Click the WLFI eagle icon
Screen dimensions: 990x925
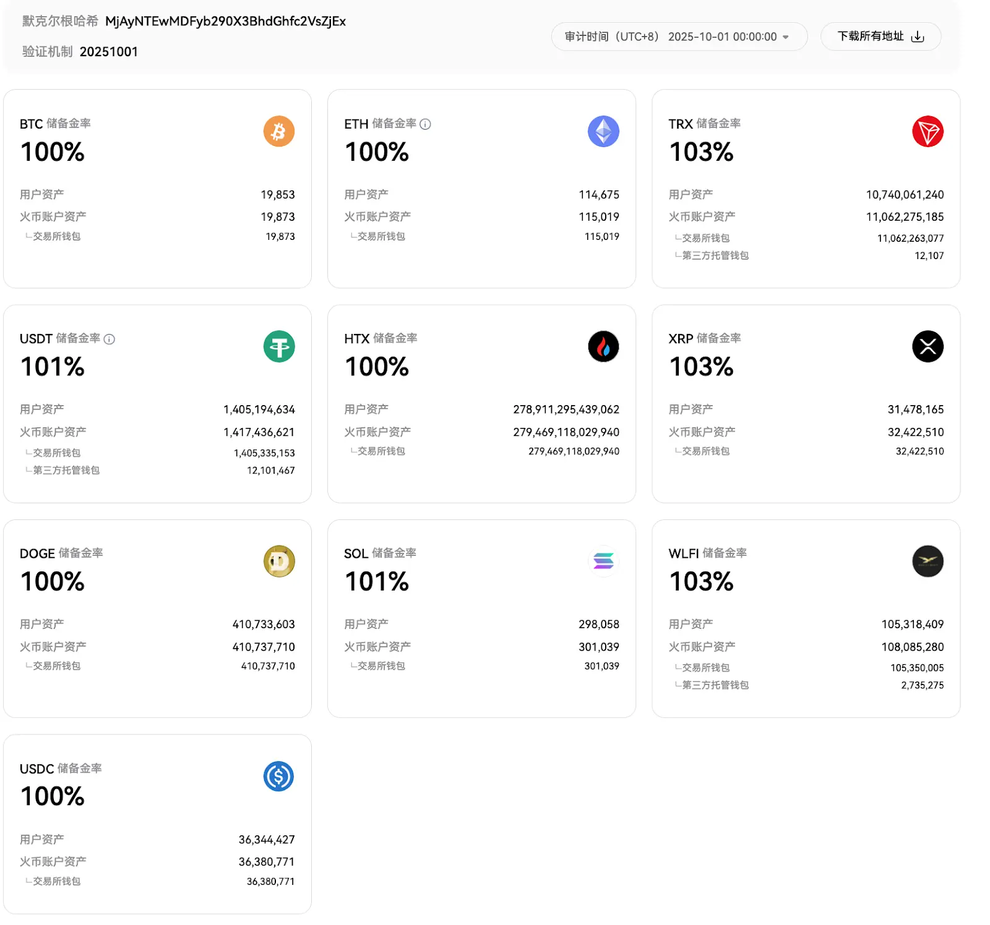click(928, 561)
